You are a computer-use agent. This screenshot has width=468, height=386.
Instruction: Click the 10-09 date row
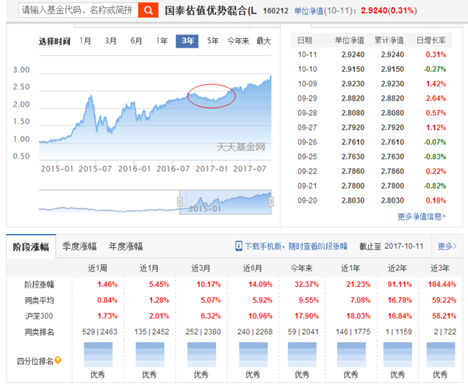[371, 83]
